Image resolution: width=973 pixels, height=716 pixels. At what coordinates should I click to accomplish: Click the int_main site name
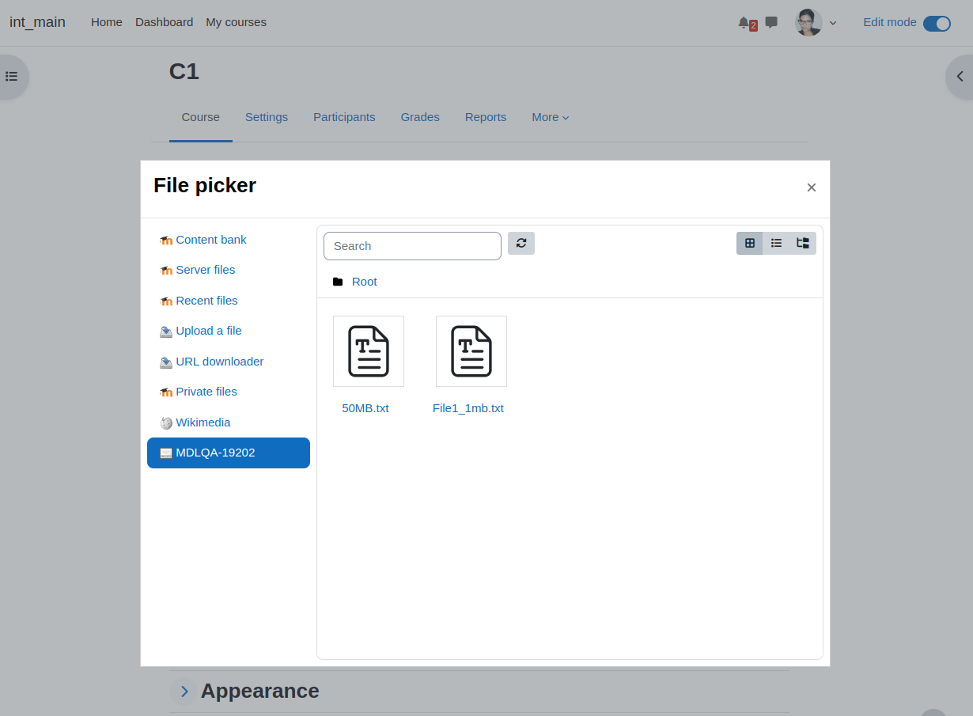pos(37,22)
